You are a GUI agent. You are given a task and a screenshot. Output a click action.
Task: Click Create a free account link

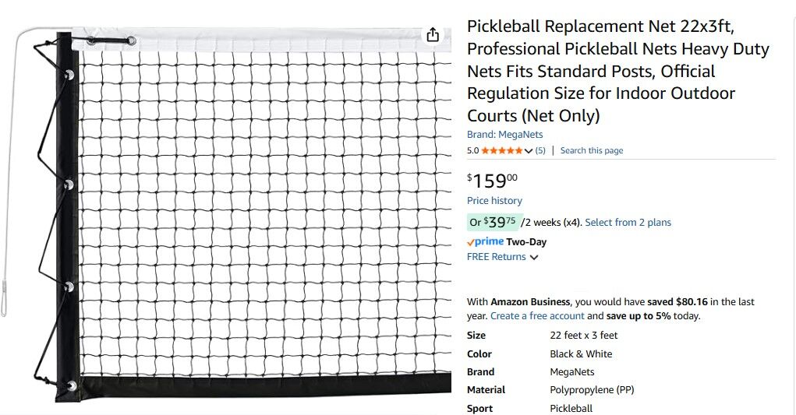click(x=537, y=316)
